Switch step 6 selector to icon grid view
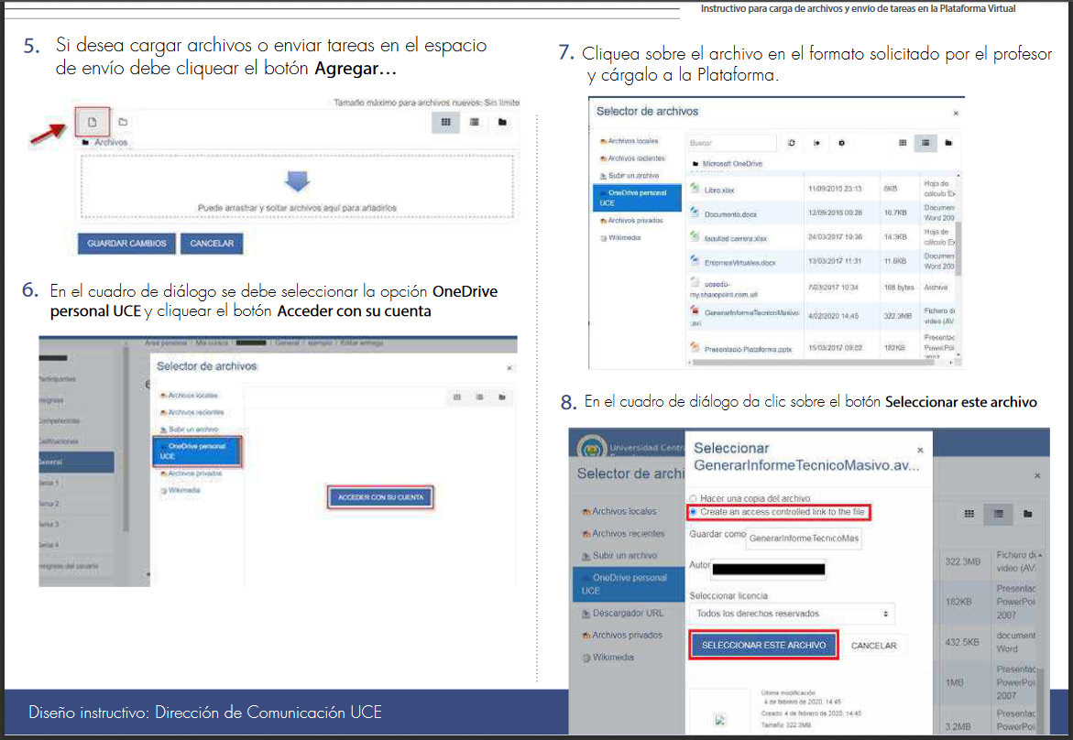Screen dimensions: 1073x740 [x=457, y=397]
